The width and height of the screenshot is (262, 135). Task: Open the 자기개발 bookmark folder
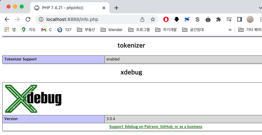[x=166, y=29]
